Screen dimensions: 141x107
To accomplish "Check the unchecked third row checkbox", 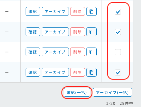I will (118, 52).
